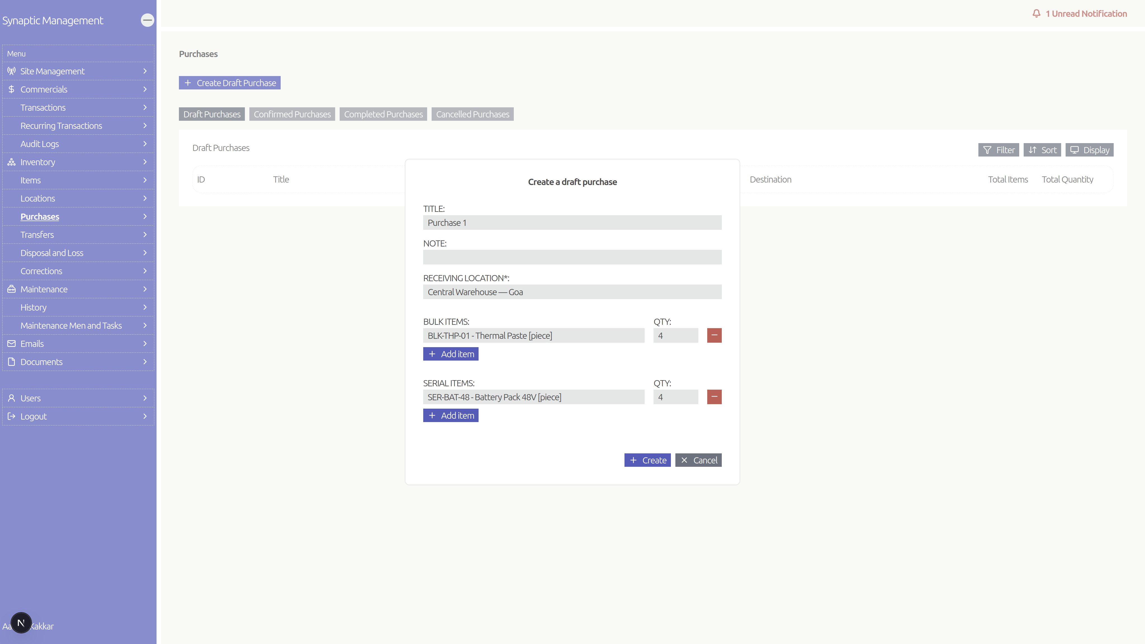
Task: Cancel the draft purchase dialog
Action: (x=698, y=460)
